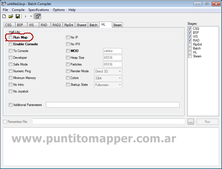This screenshot has width=222, height=169.
Task: Open the Colors 32bit dropdown
Action: point(108,78)
